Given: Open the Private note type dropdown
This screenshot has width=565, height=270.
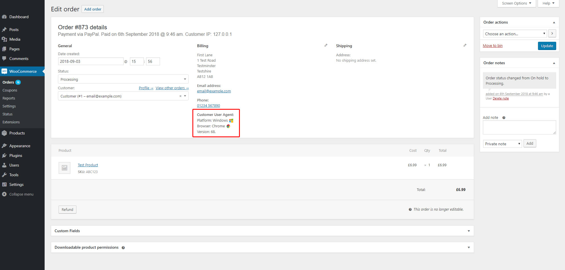Looking at the screenshot, I should (x=502, y=144).
